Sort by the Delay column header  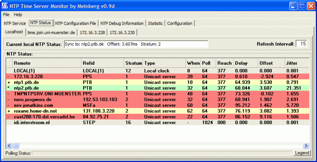246,63
